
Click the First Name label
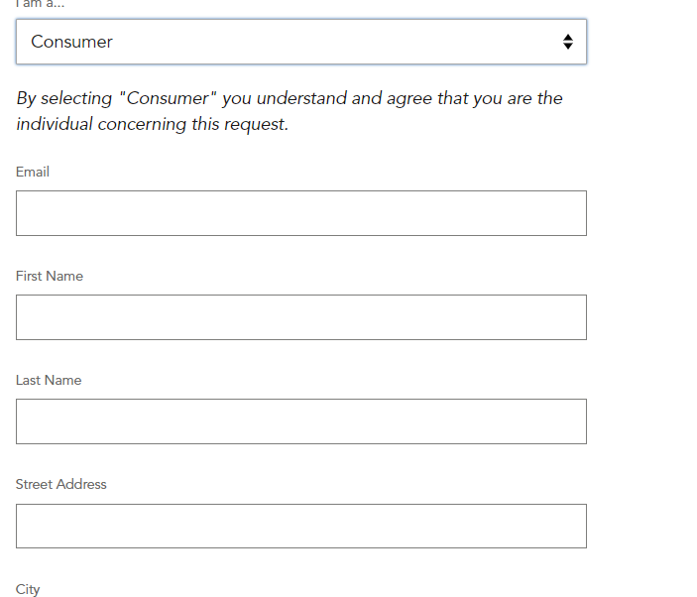pyautogui.click(x=50, y=276)
